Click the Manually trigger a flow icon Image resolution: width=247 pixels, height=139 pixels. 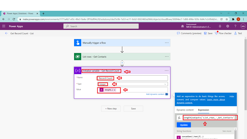78,43
